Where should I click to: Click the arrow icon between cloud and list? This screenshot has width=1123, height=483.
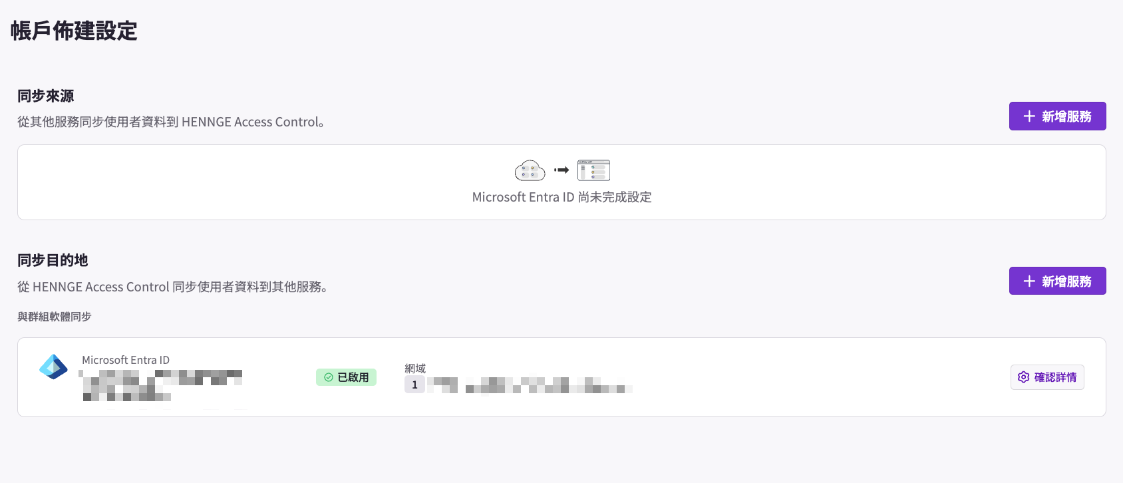point(562,170)
